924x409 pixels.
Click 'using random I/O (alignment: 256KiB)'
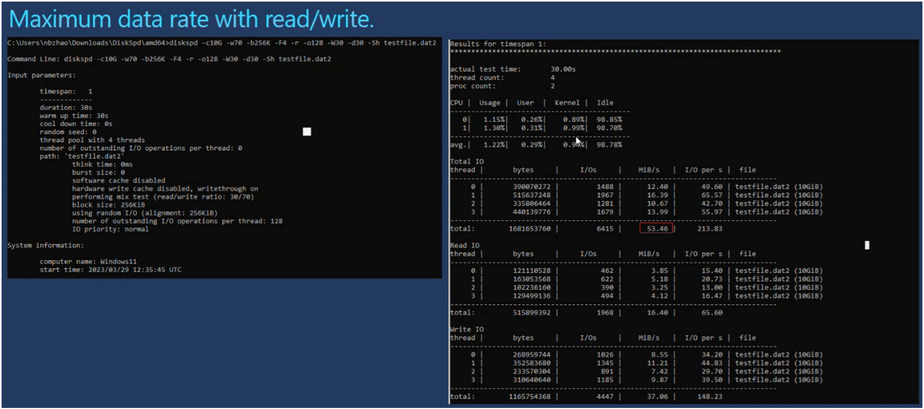pos(145,213)
